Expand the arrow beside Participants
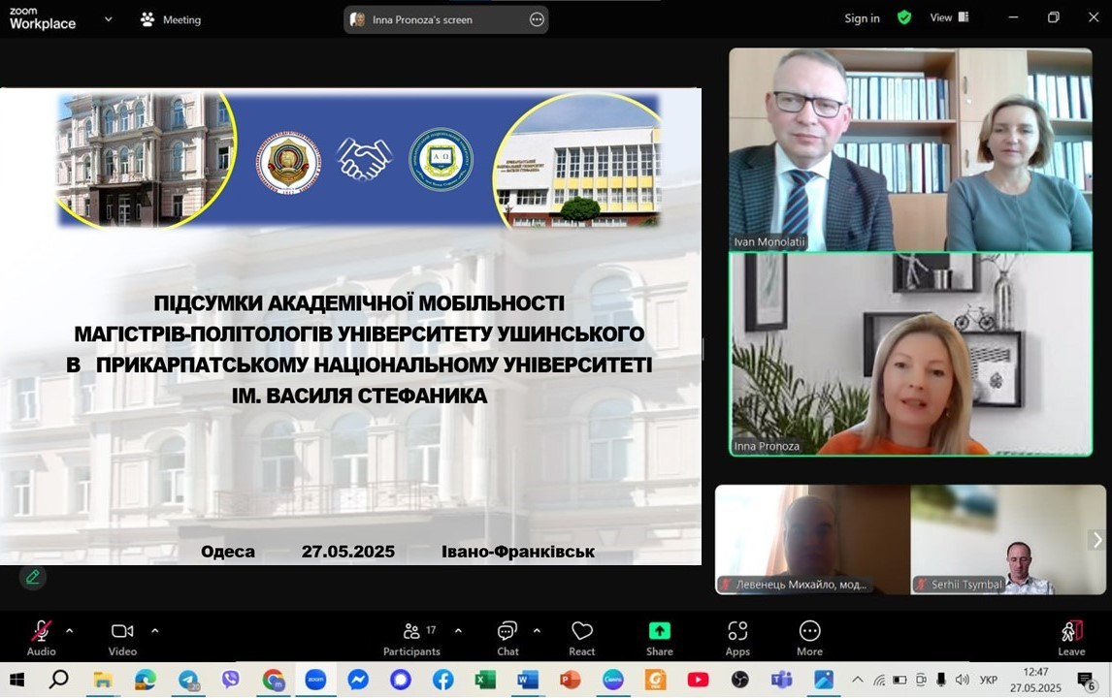 (x=458, y=630)
